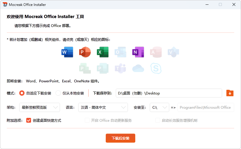Image resolution: width=241 pixels, height=149 pixels.
Task: Open the 语言 dropdown showing 汉语 - 简体中文
Action: [103, 108]
